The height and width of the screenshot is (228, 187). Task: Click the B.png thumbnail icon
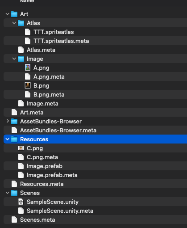pos(28,85)
